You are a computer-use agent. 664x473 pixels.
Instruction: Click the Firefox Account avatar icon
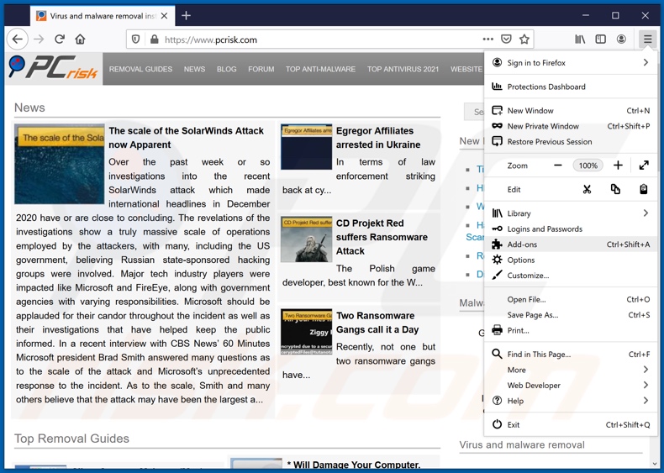(x=621, y=39)
